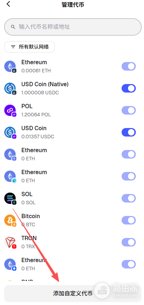Go back using the top-left arrow
This screenshot has height=305, width=144.
click(8, 4)
